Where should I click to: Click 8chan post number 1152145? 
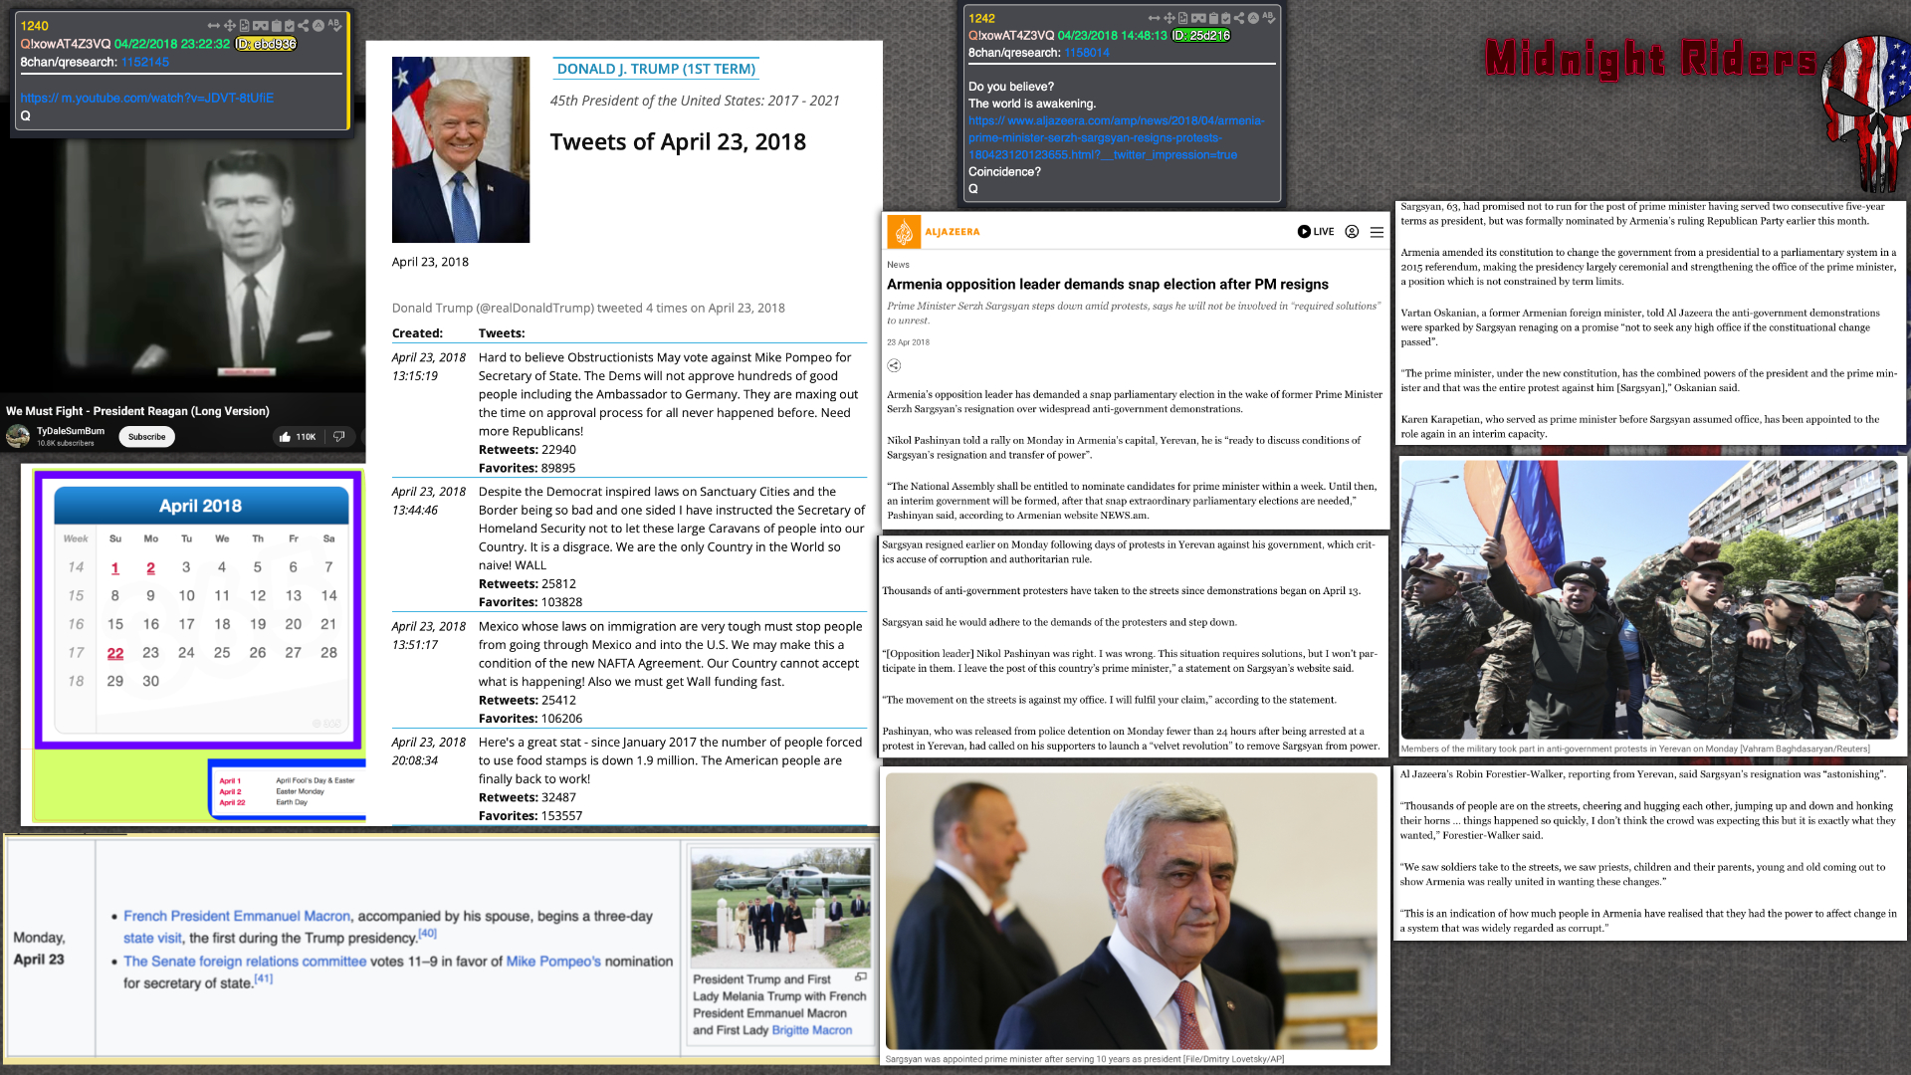pyautogui.click(x=145, y=62)
